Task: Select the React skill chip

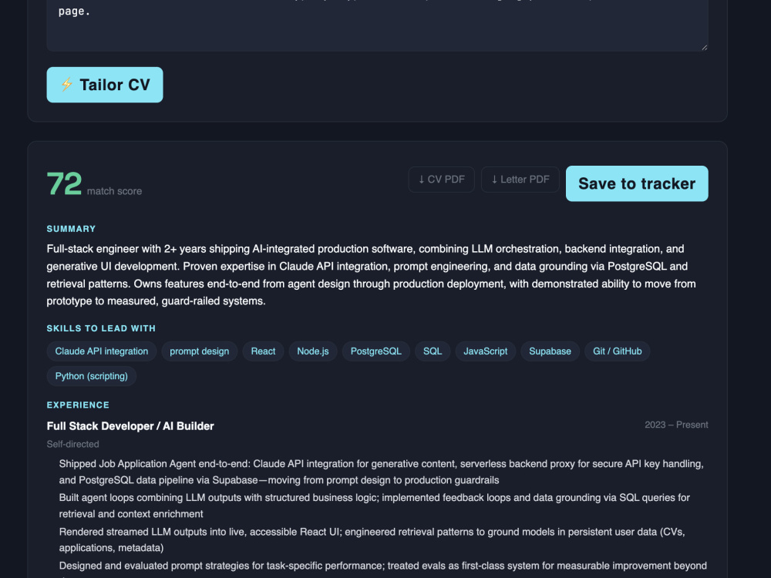Action: click(263, 351)
